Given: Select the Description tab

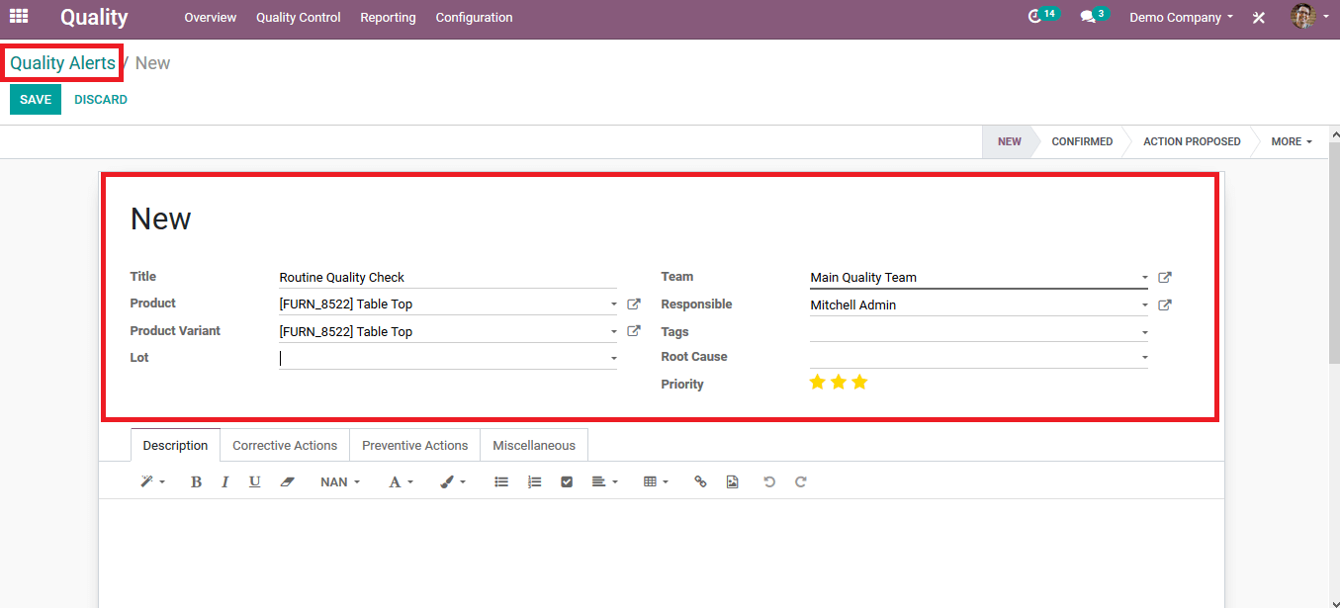Looking at the screenshot, I should [x=175, y=445].
